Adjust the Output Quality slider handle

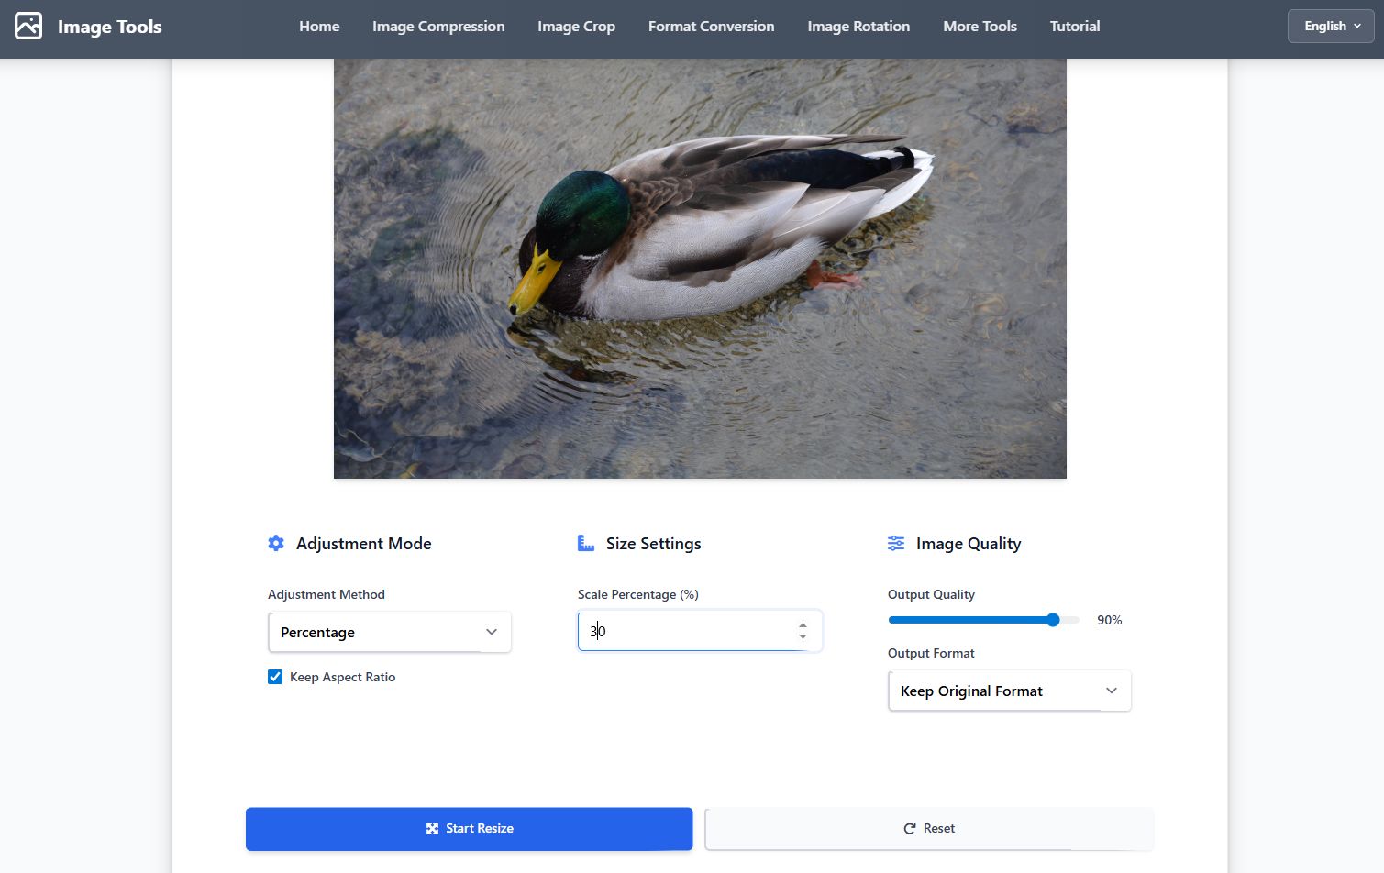1053,620
